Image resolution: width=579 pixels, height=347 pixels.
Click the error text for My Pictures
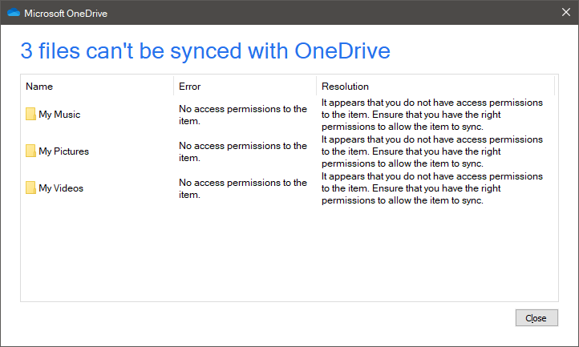tap(243, 151)
